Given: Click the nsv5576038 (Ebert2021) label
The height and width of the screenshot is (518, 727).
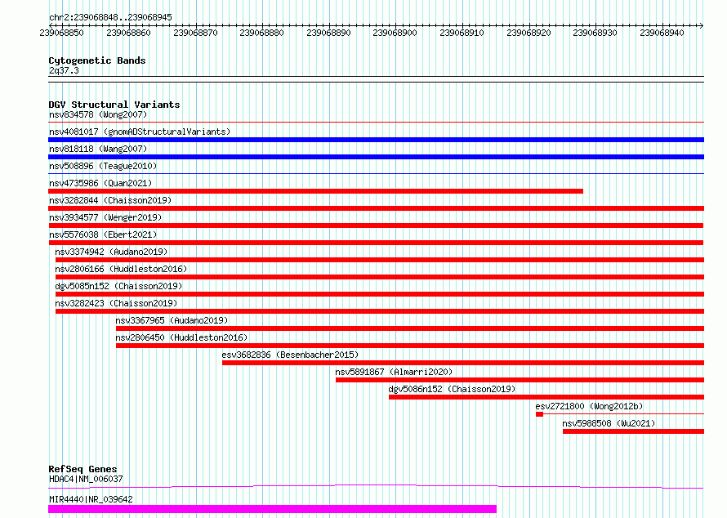Looking at the screenshot, I should point(103,234).
